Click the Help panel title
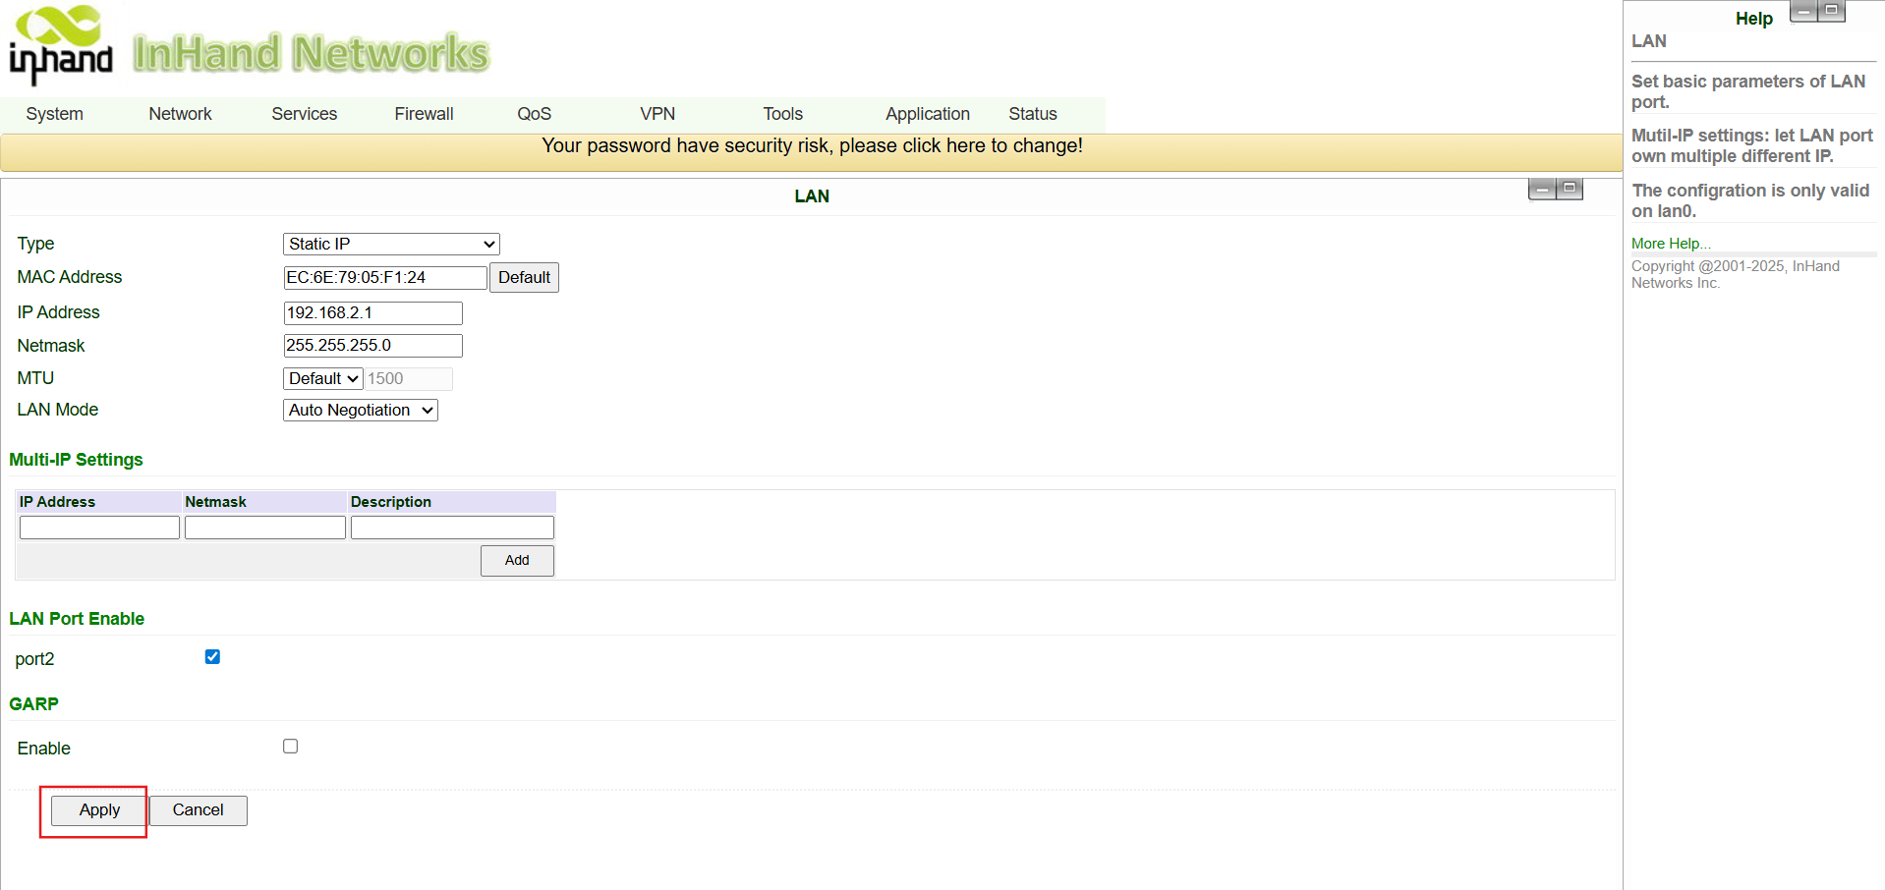 point(1754,19)
